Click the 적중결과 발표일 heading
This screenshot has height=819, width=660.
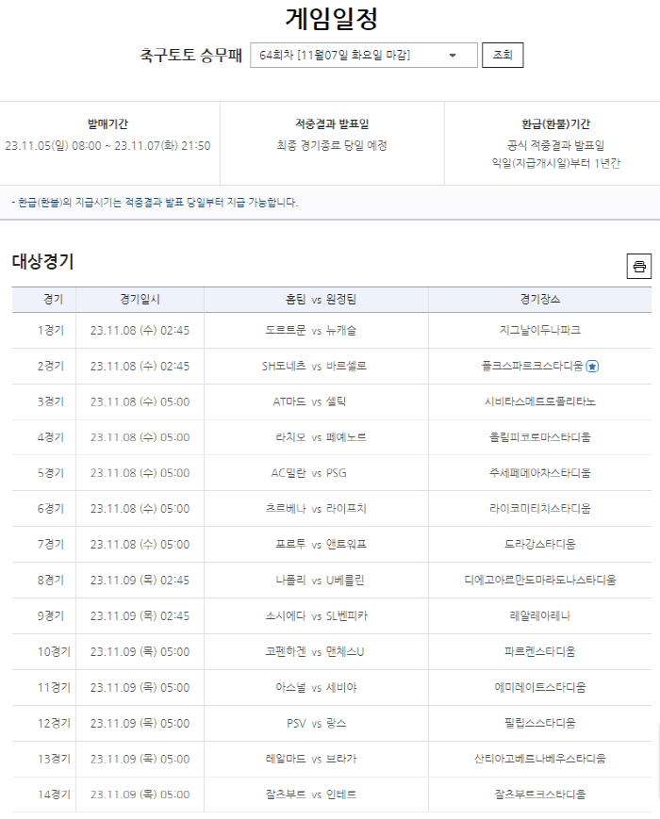(332, 124)
